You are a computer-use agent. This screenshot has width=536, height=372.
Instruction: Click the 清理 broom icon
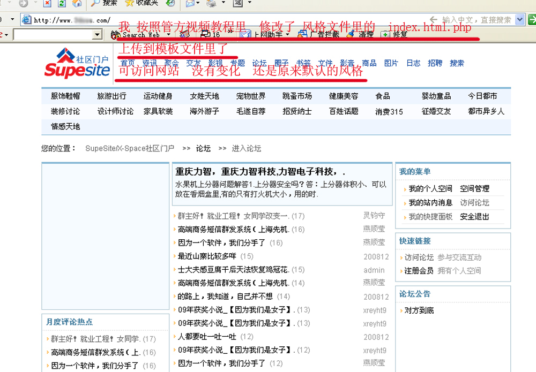coord(351,34)
